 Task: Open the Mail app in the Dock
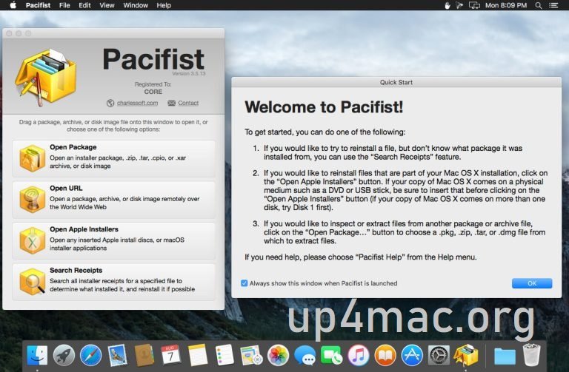[118, 355]
